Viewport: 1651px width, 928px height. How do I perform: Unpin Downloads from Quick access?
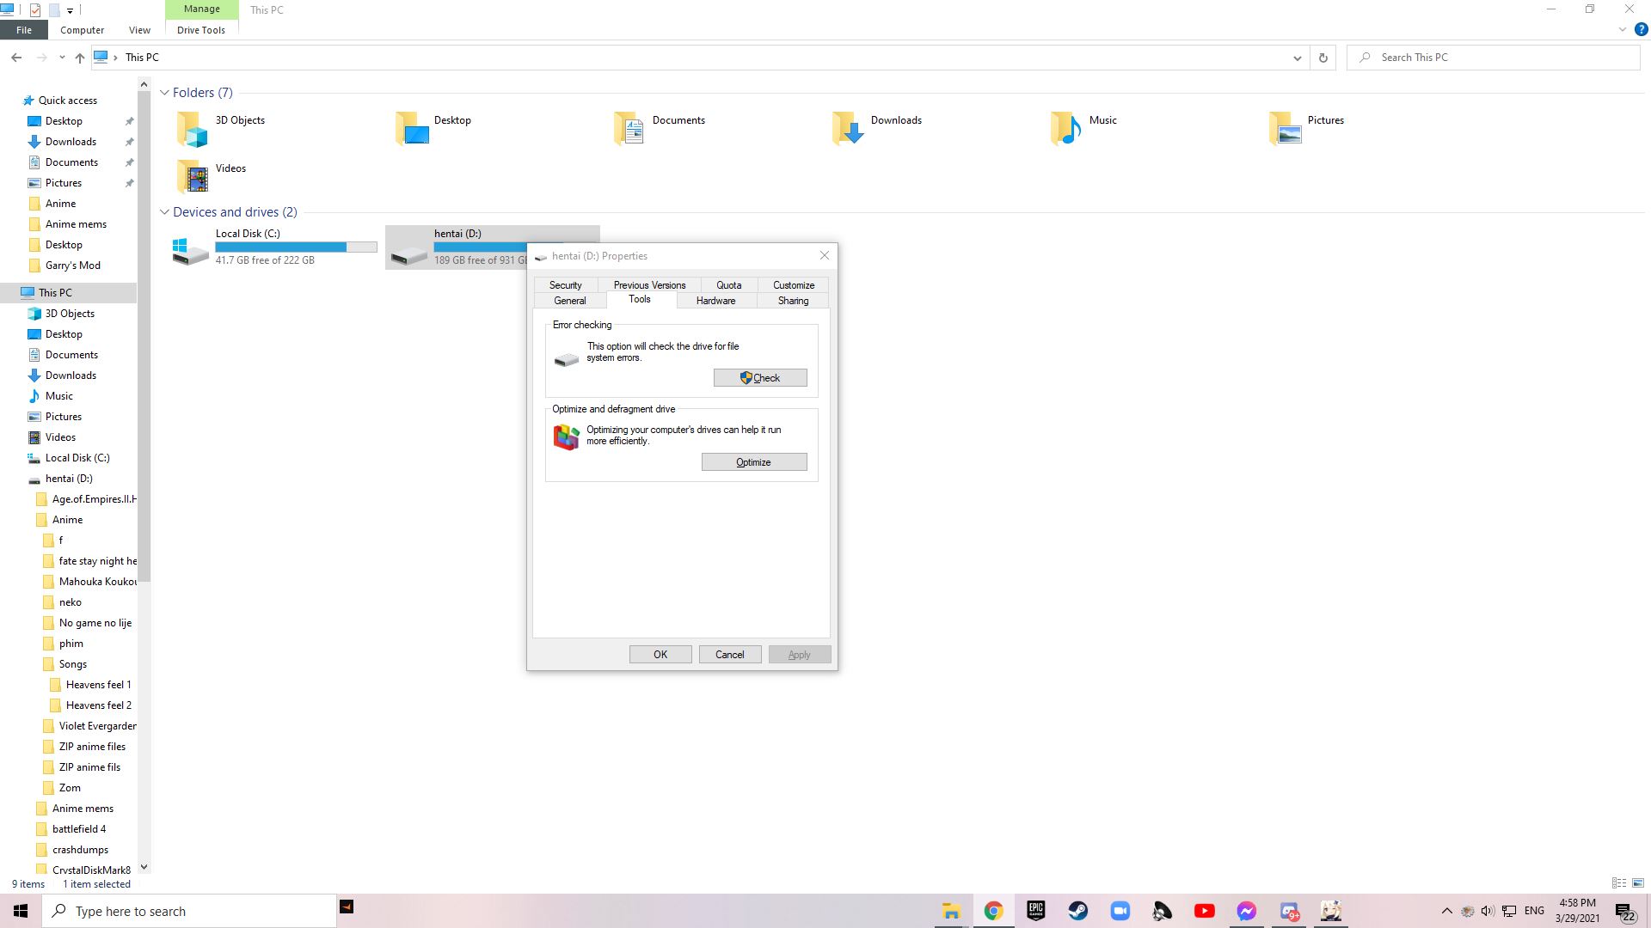[x=130, y=142]
